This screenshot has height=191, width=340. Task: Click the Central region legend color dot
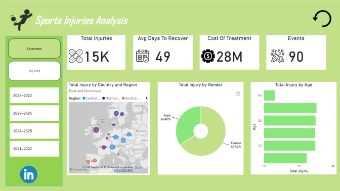pos(84,98)
